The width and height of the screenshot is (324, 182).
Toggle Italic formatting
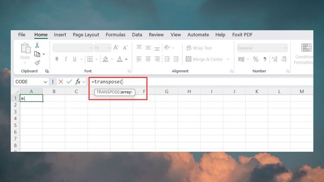(x=66, y=59)
